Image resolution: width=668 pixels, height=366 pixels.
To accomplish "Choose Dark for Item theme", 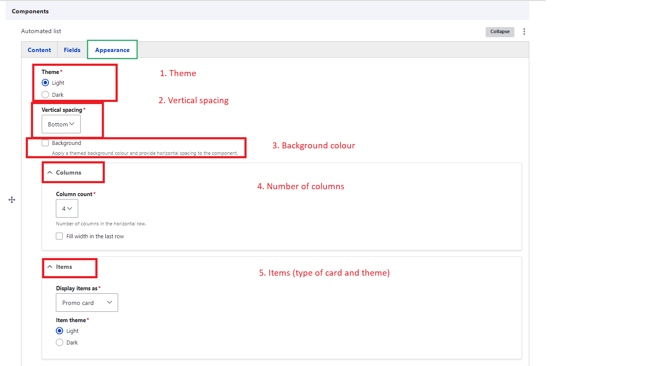I will [60, 342].
